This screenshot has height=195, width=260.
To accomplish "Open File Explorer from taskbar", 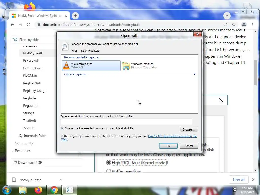I will tap(23, 190).
